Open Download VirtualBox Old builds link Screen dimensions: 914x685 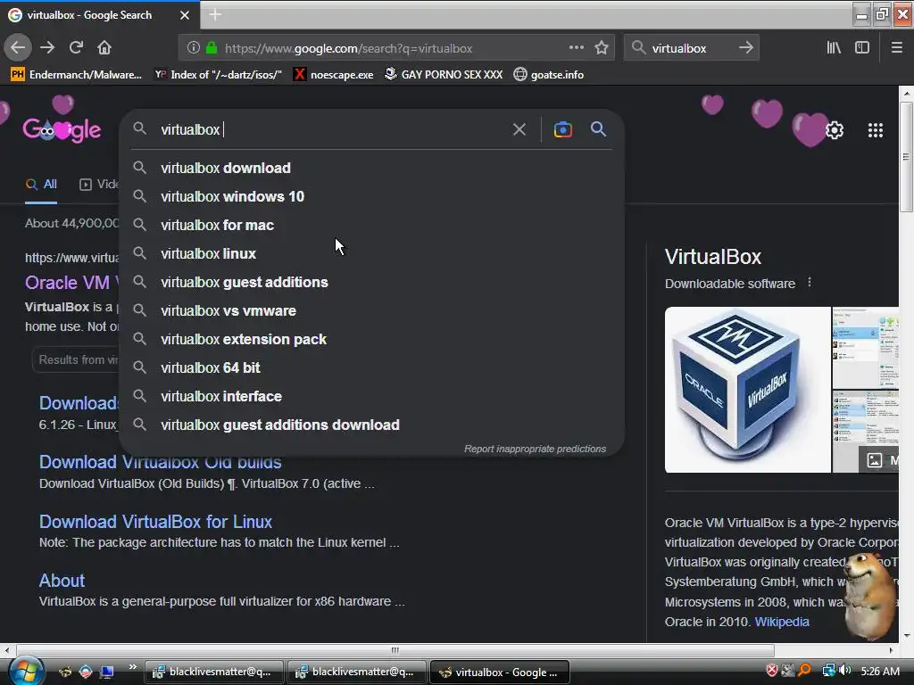tap(161, 463)
